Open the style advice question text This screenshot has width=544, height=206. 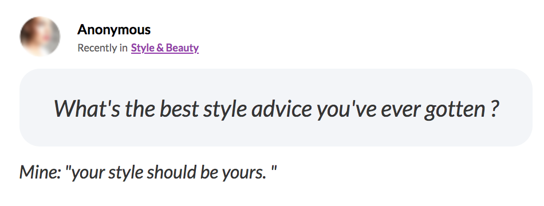(x=277, y=109)
